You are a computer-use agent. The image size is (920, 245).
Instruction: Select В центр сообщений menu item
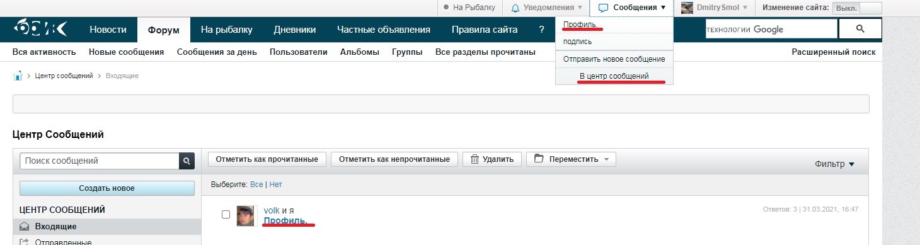point(614,76)
